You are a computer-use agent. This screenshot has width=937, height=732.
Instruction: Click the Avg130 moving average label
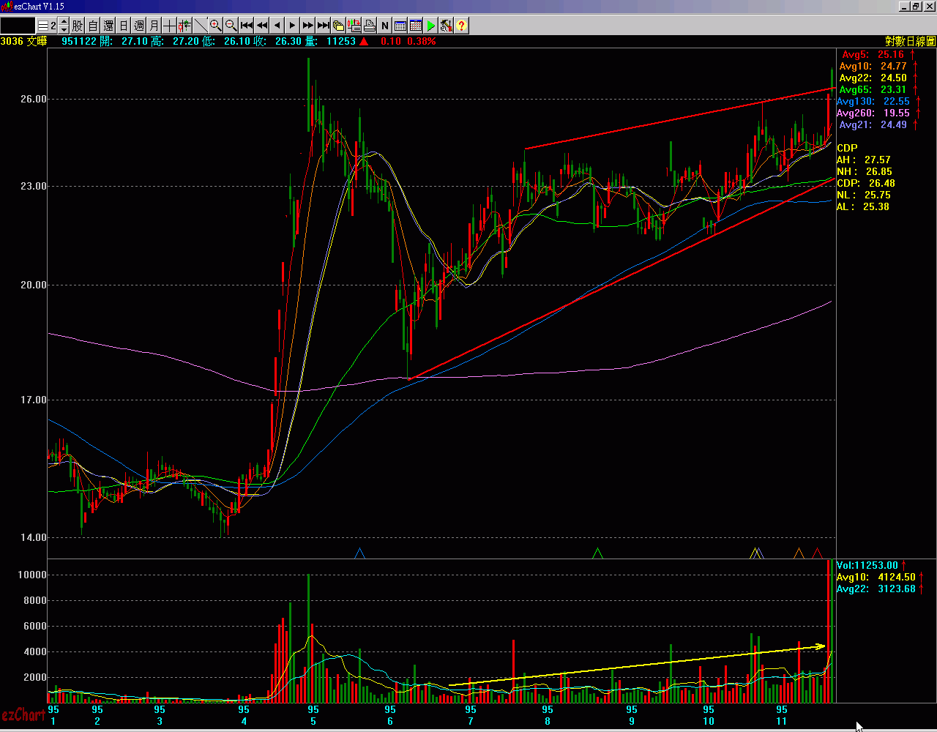(x=873, y=102)
